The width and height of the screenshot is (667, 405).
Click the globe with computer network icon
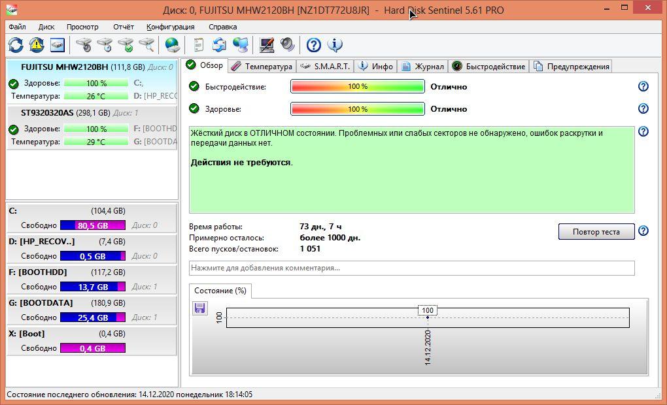[241, 44]
